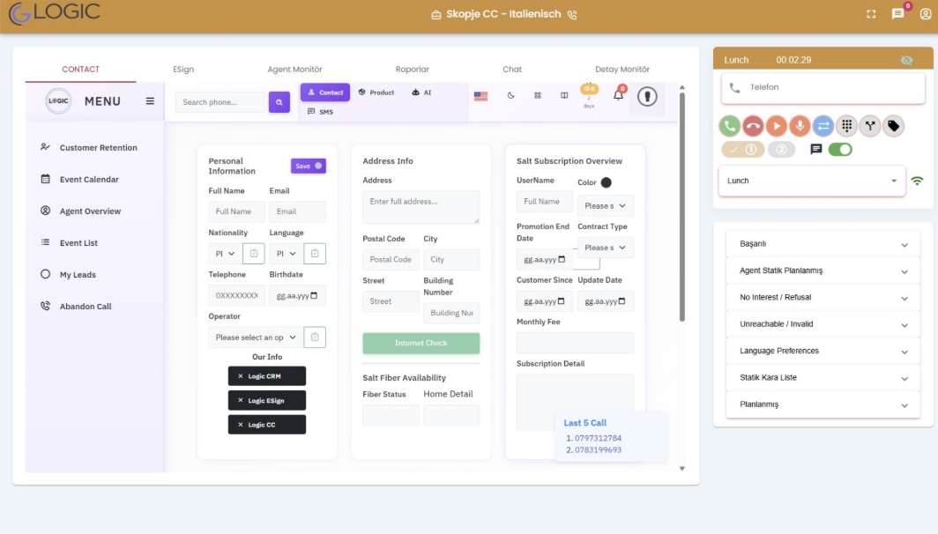Enable dark mode with the moon icon
Screen dimensions: 938x534
coord(510,95)
